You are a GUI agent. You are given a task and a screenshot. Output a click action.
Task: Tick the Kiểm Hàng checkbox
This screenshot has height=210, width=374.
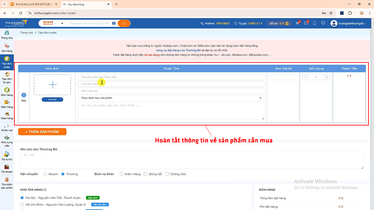coord(121,174)
